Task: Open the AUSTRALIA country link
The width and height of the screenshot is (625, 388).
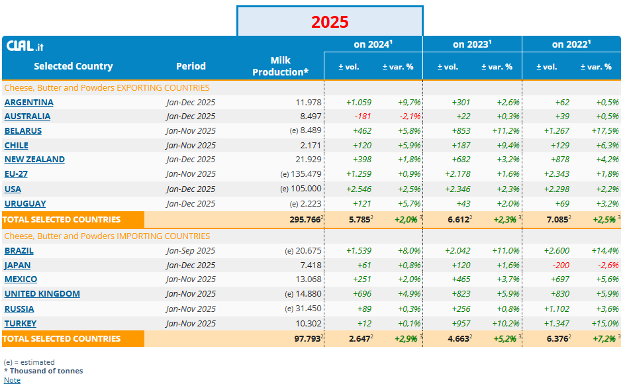Action: pos(27,117)
